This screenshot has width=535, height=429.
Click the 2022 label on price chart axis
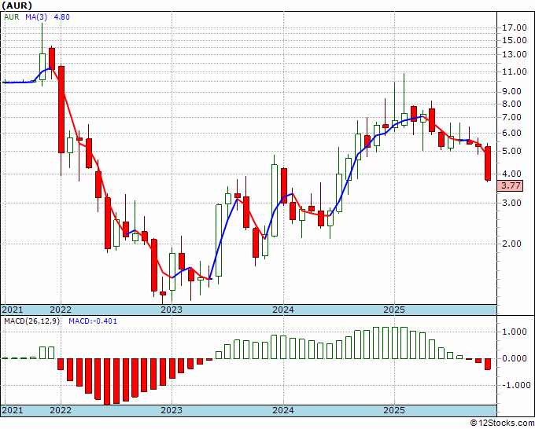tap(61, 310)
